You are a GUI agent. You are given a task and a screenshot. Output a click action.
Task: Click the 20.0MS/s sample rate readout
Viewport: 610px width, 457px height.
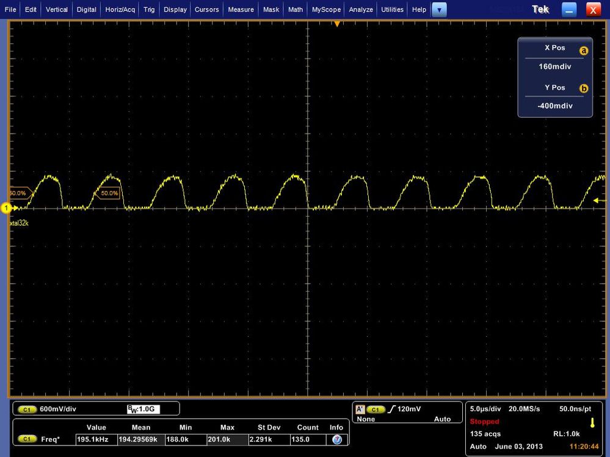pyautogui.click(x=524, y=409)
